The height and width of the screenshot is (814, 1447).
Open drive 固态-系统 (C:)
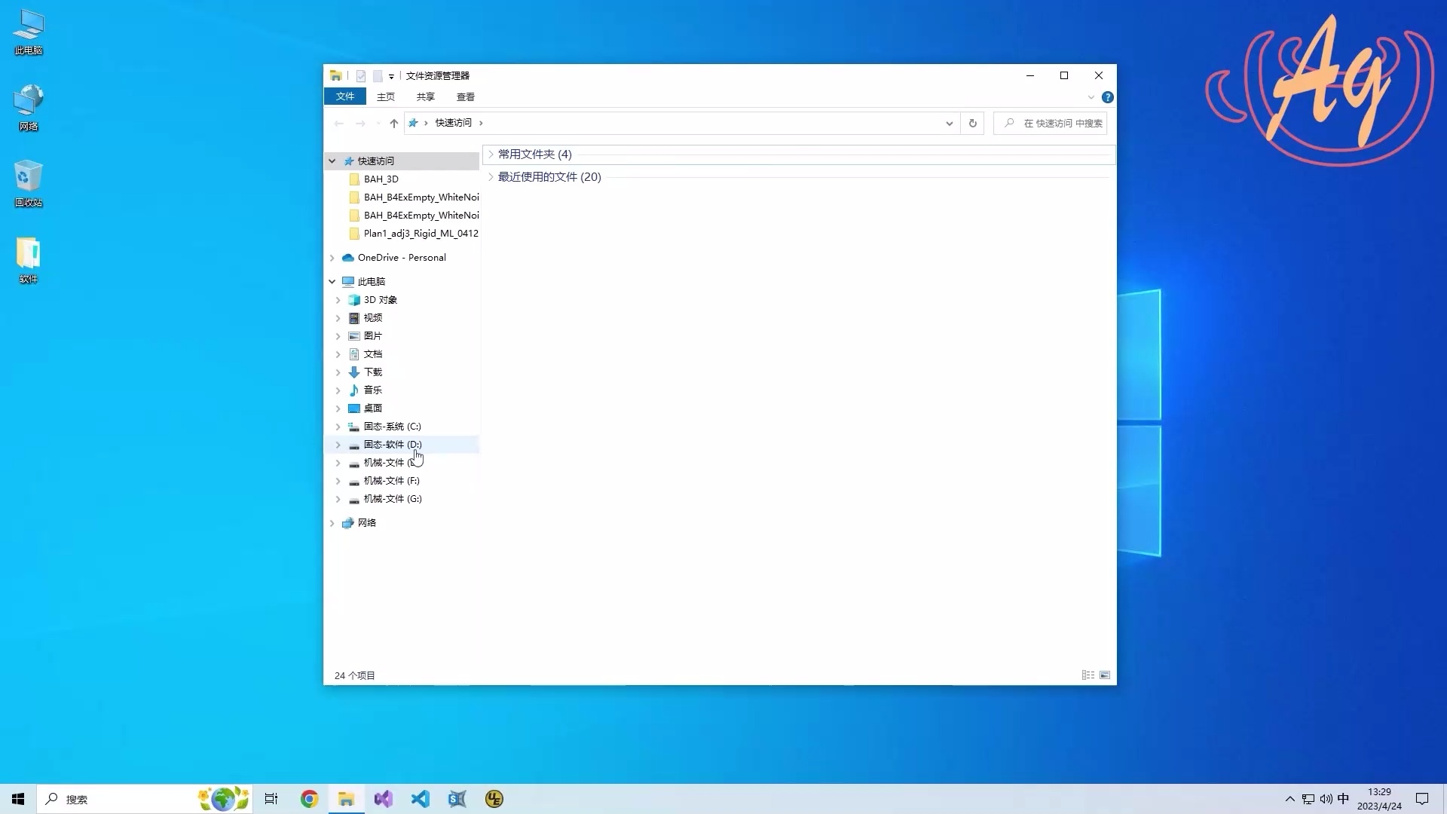click(392, 426)
